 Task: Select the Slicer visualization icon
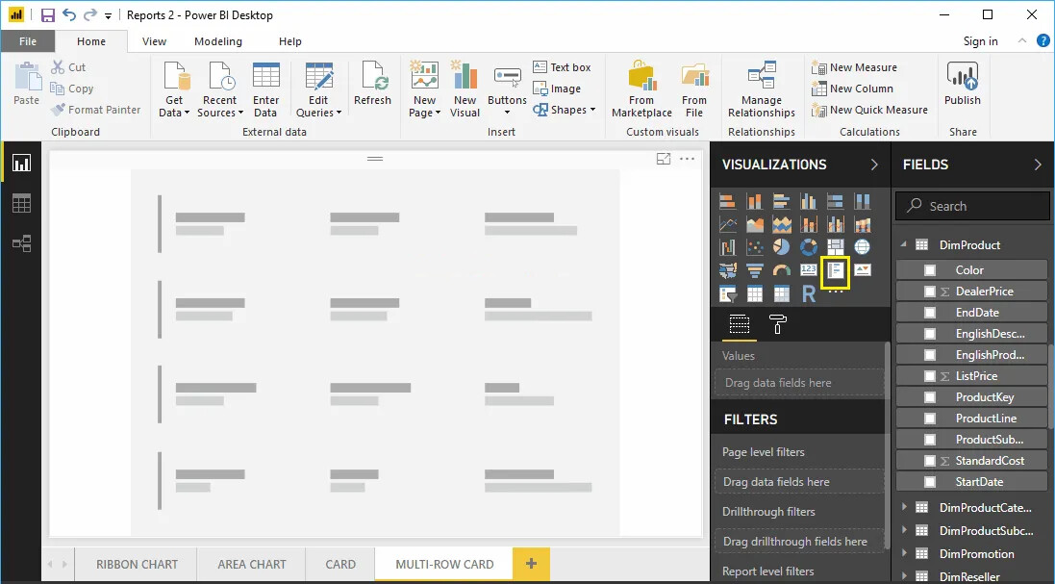click(728, 293)
